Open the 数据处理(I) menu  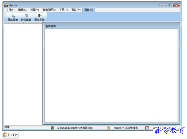[x=49, y=10]
